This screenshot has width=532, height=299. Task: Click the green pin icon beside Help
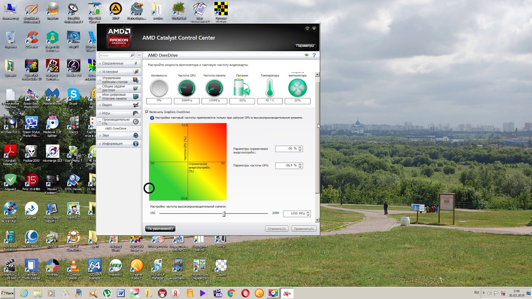pyautogui.click(x=306, y=55)
